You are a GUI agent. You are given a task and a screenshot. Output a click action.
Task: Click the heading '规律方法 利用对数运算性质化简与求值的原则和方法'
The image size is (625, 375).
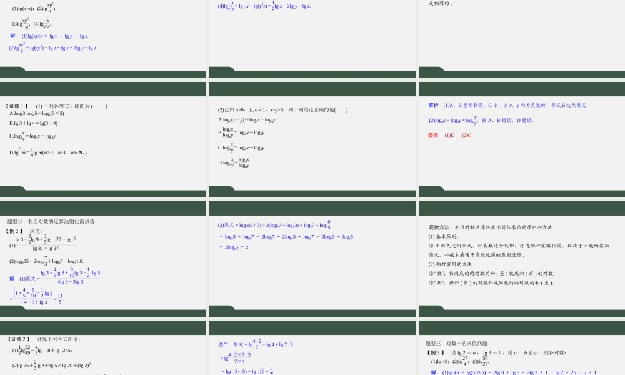[x=490, y=227]
